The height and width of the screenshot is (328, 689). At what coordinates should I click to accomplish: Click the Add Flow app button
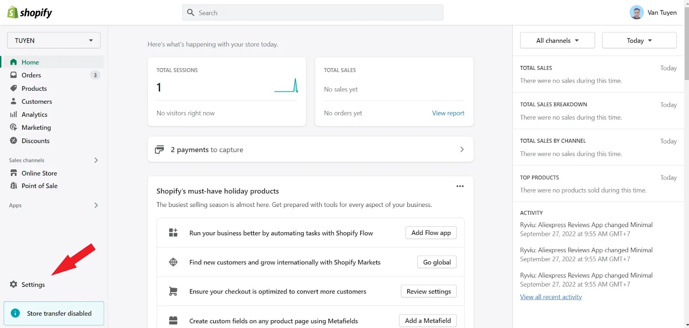(x=431, y=233)
